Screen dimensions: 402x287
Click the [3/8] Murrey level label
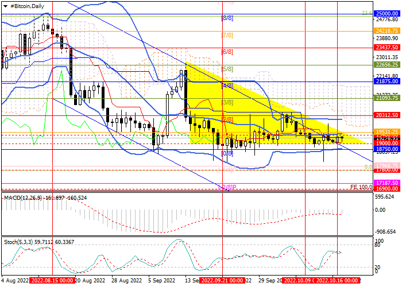click(227, 103)
